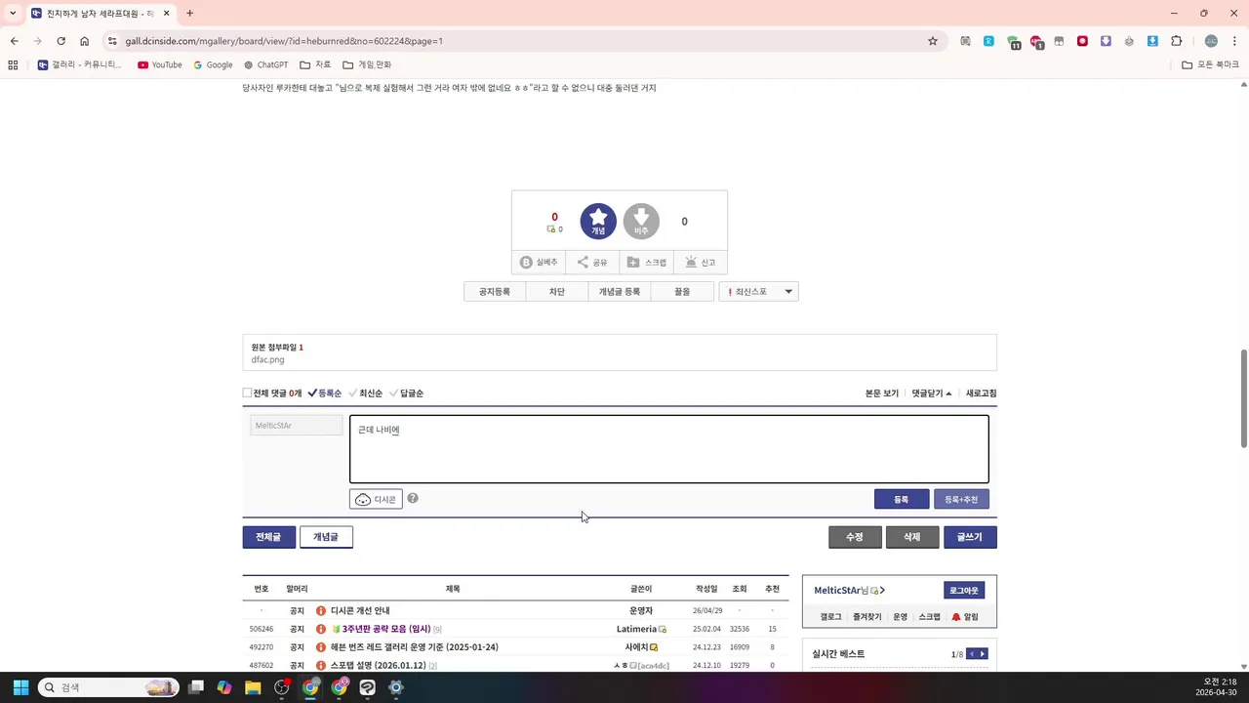Click the blue download extension icon
The height and width of the screenshot is (703, 1249).
click(1152, 41)
